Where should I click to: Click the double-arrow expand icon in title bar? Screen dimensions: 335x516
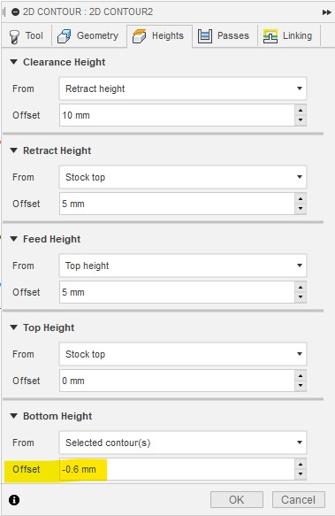point(326,12)
